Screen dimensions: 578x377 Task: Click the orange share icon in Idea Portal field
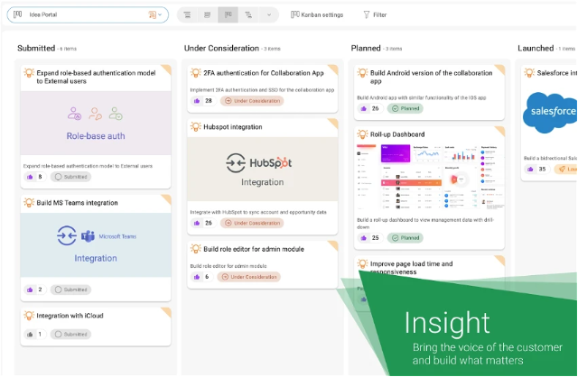click(x=152, y=14)
